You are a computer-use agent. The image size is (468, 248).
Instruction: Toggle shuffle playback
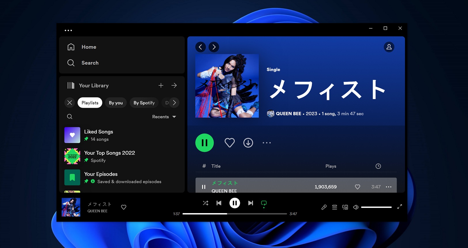[x=205, y=203]
